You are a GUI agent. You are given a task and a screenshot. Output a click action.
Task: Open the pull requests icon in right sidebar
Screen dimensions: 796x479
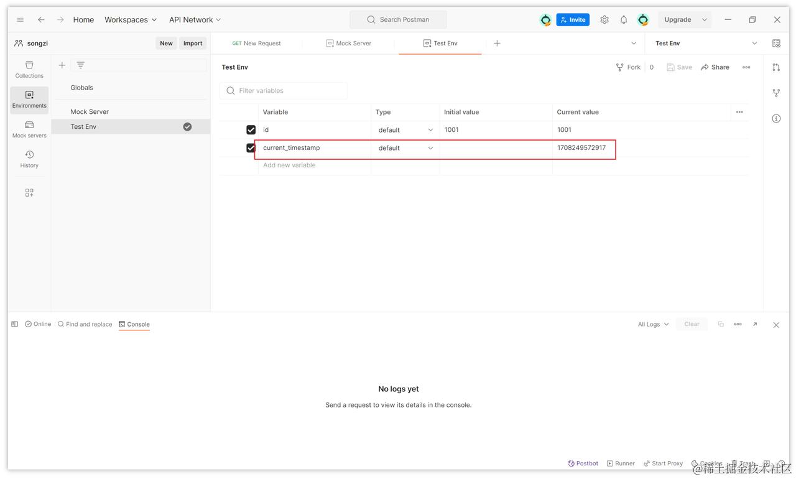coord(776,67)
